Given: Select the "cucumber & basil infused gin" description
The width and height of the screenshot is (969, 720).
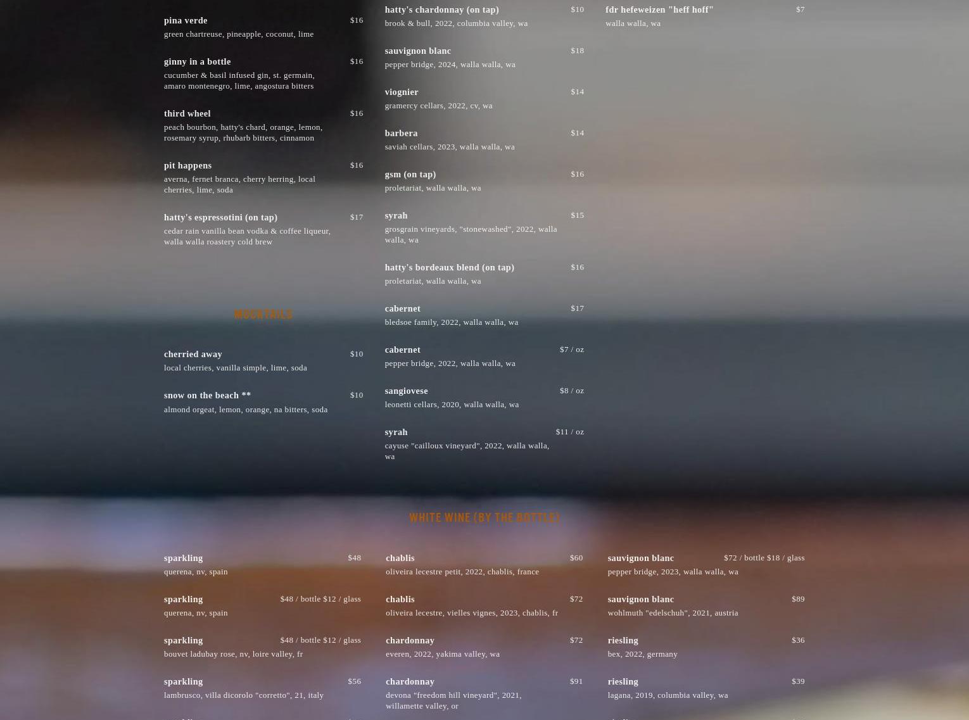Looking at the screenshot, I should (239, 80).
